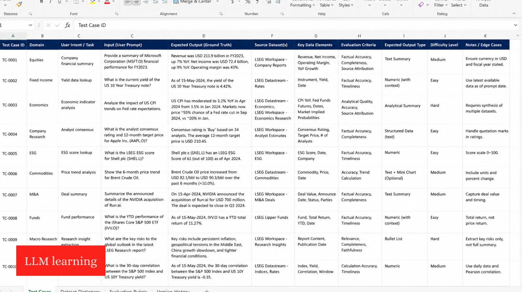Decrease the indent level
The width and height of the screenshot is (522, 292).
156,2
